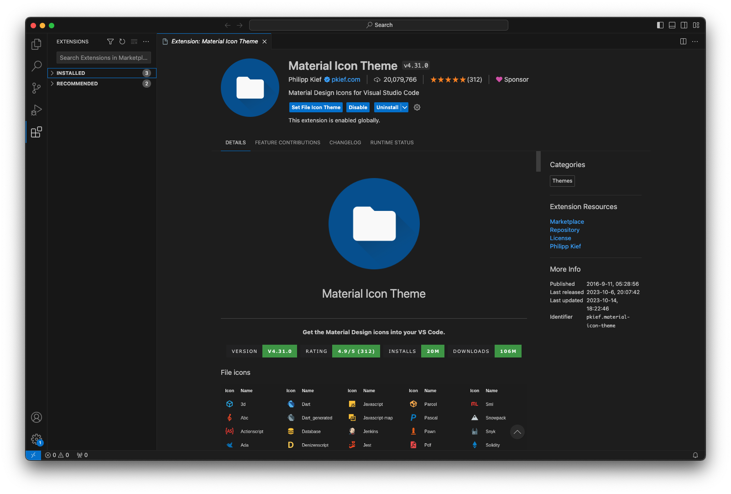
Task: Click the Jenkins file icon
Action: click(352, 431)
